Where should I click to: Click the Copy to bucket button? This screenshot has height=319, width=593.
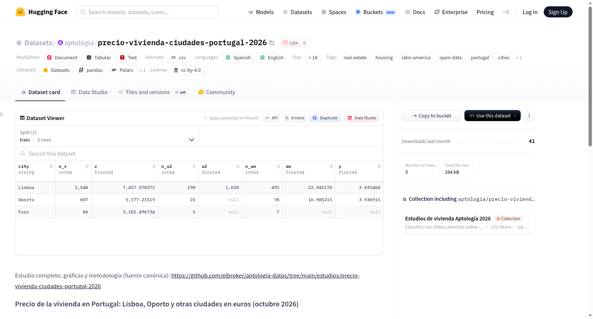coord(431,116)
